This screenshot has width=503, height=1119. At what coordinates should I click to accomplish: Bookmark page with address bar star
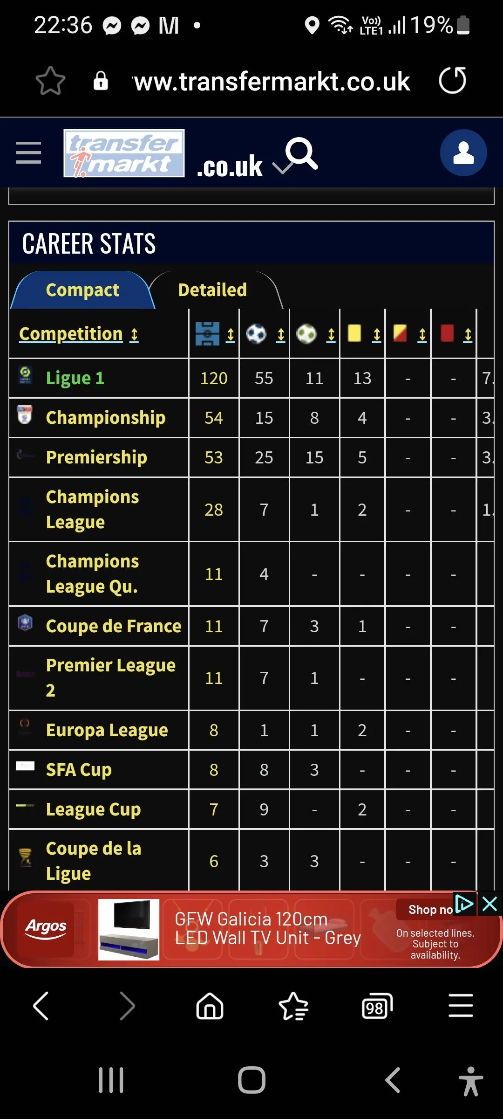pyautogui.click(x=50, y=81)
